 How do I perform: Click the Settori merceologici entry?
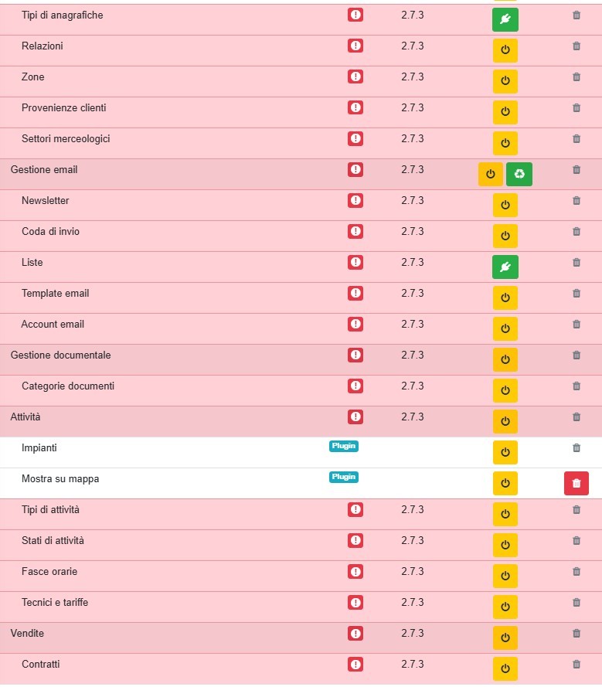(66, 139)
